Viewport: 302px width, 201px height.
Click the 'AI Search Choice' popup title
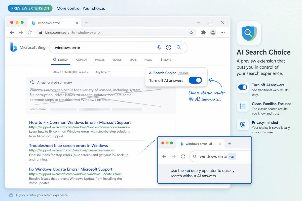(x=163, y=73)
